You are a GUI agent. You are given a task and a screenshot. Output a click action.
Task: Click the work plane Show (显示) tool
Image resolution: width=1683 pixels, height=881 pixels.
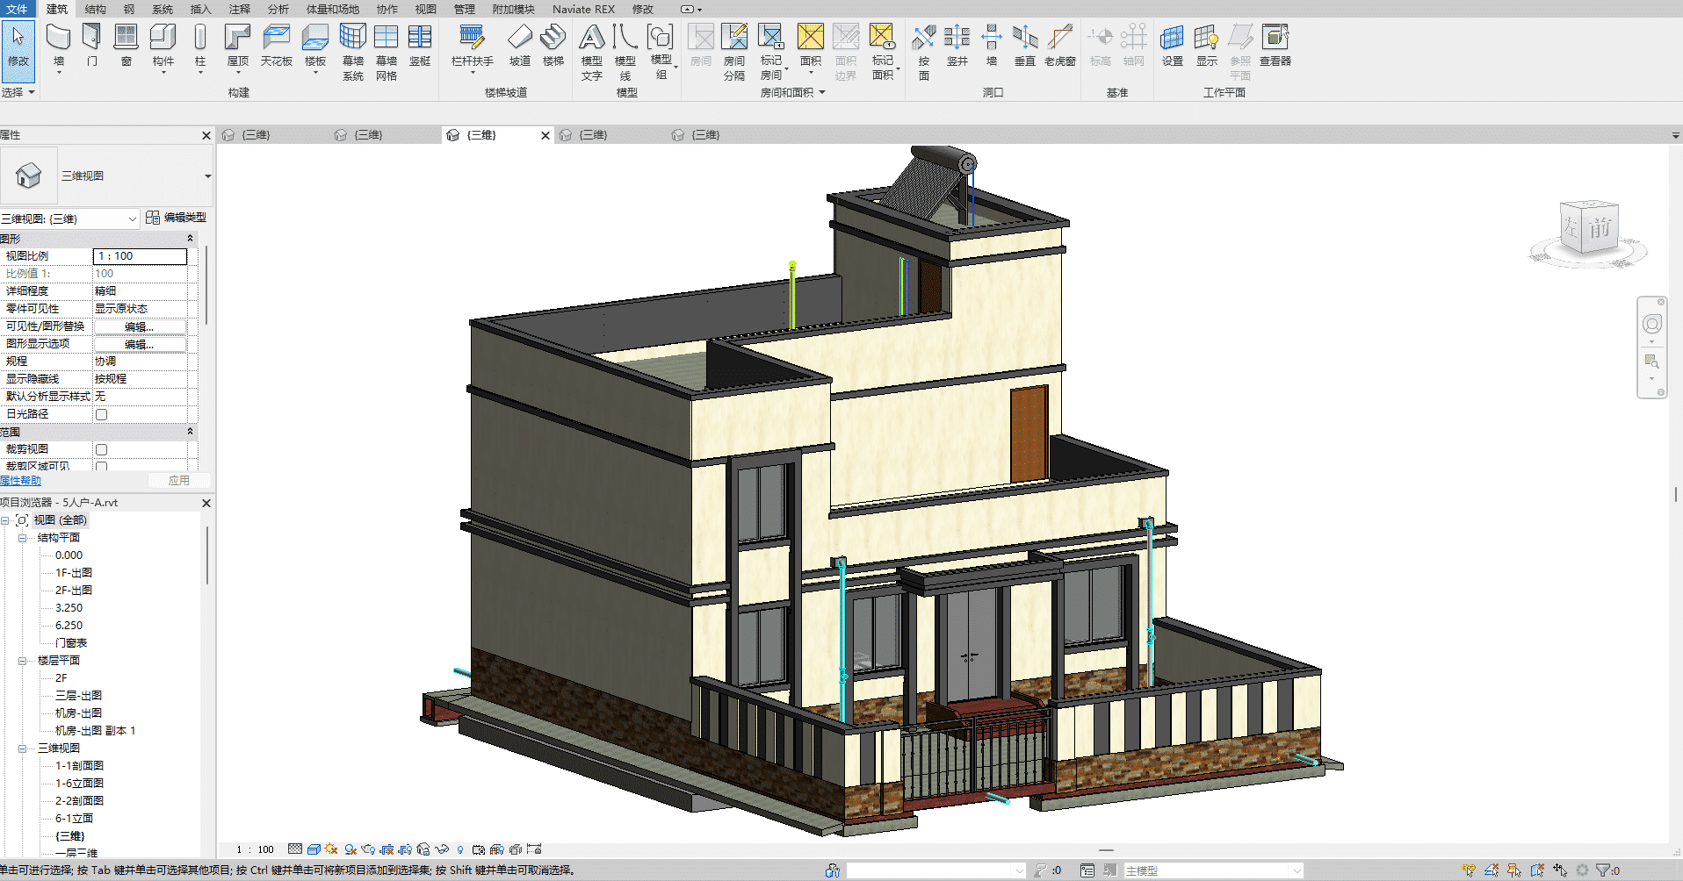(1207, 46)
